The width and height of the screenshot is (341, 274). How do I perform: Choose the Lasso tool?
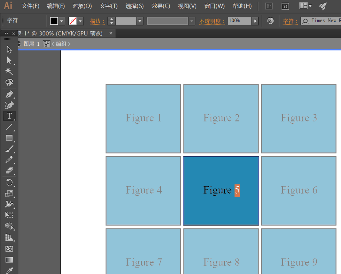pyautogui.click(x=9, y=82)
